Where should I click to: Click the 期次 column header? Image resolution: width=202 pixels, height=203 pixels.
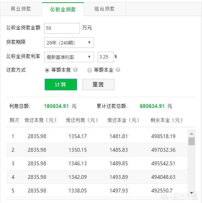(x=14, y=120)
